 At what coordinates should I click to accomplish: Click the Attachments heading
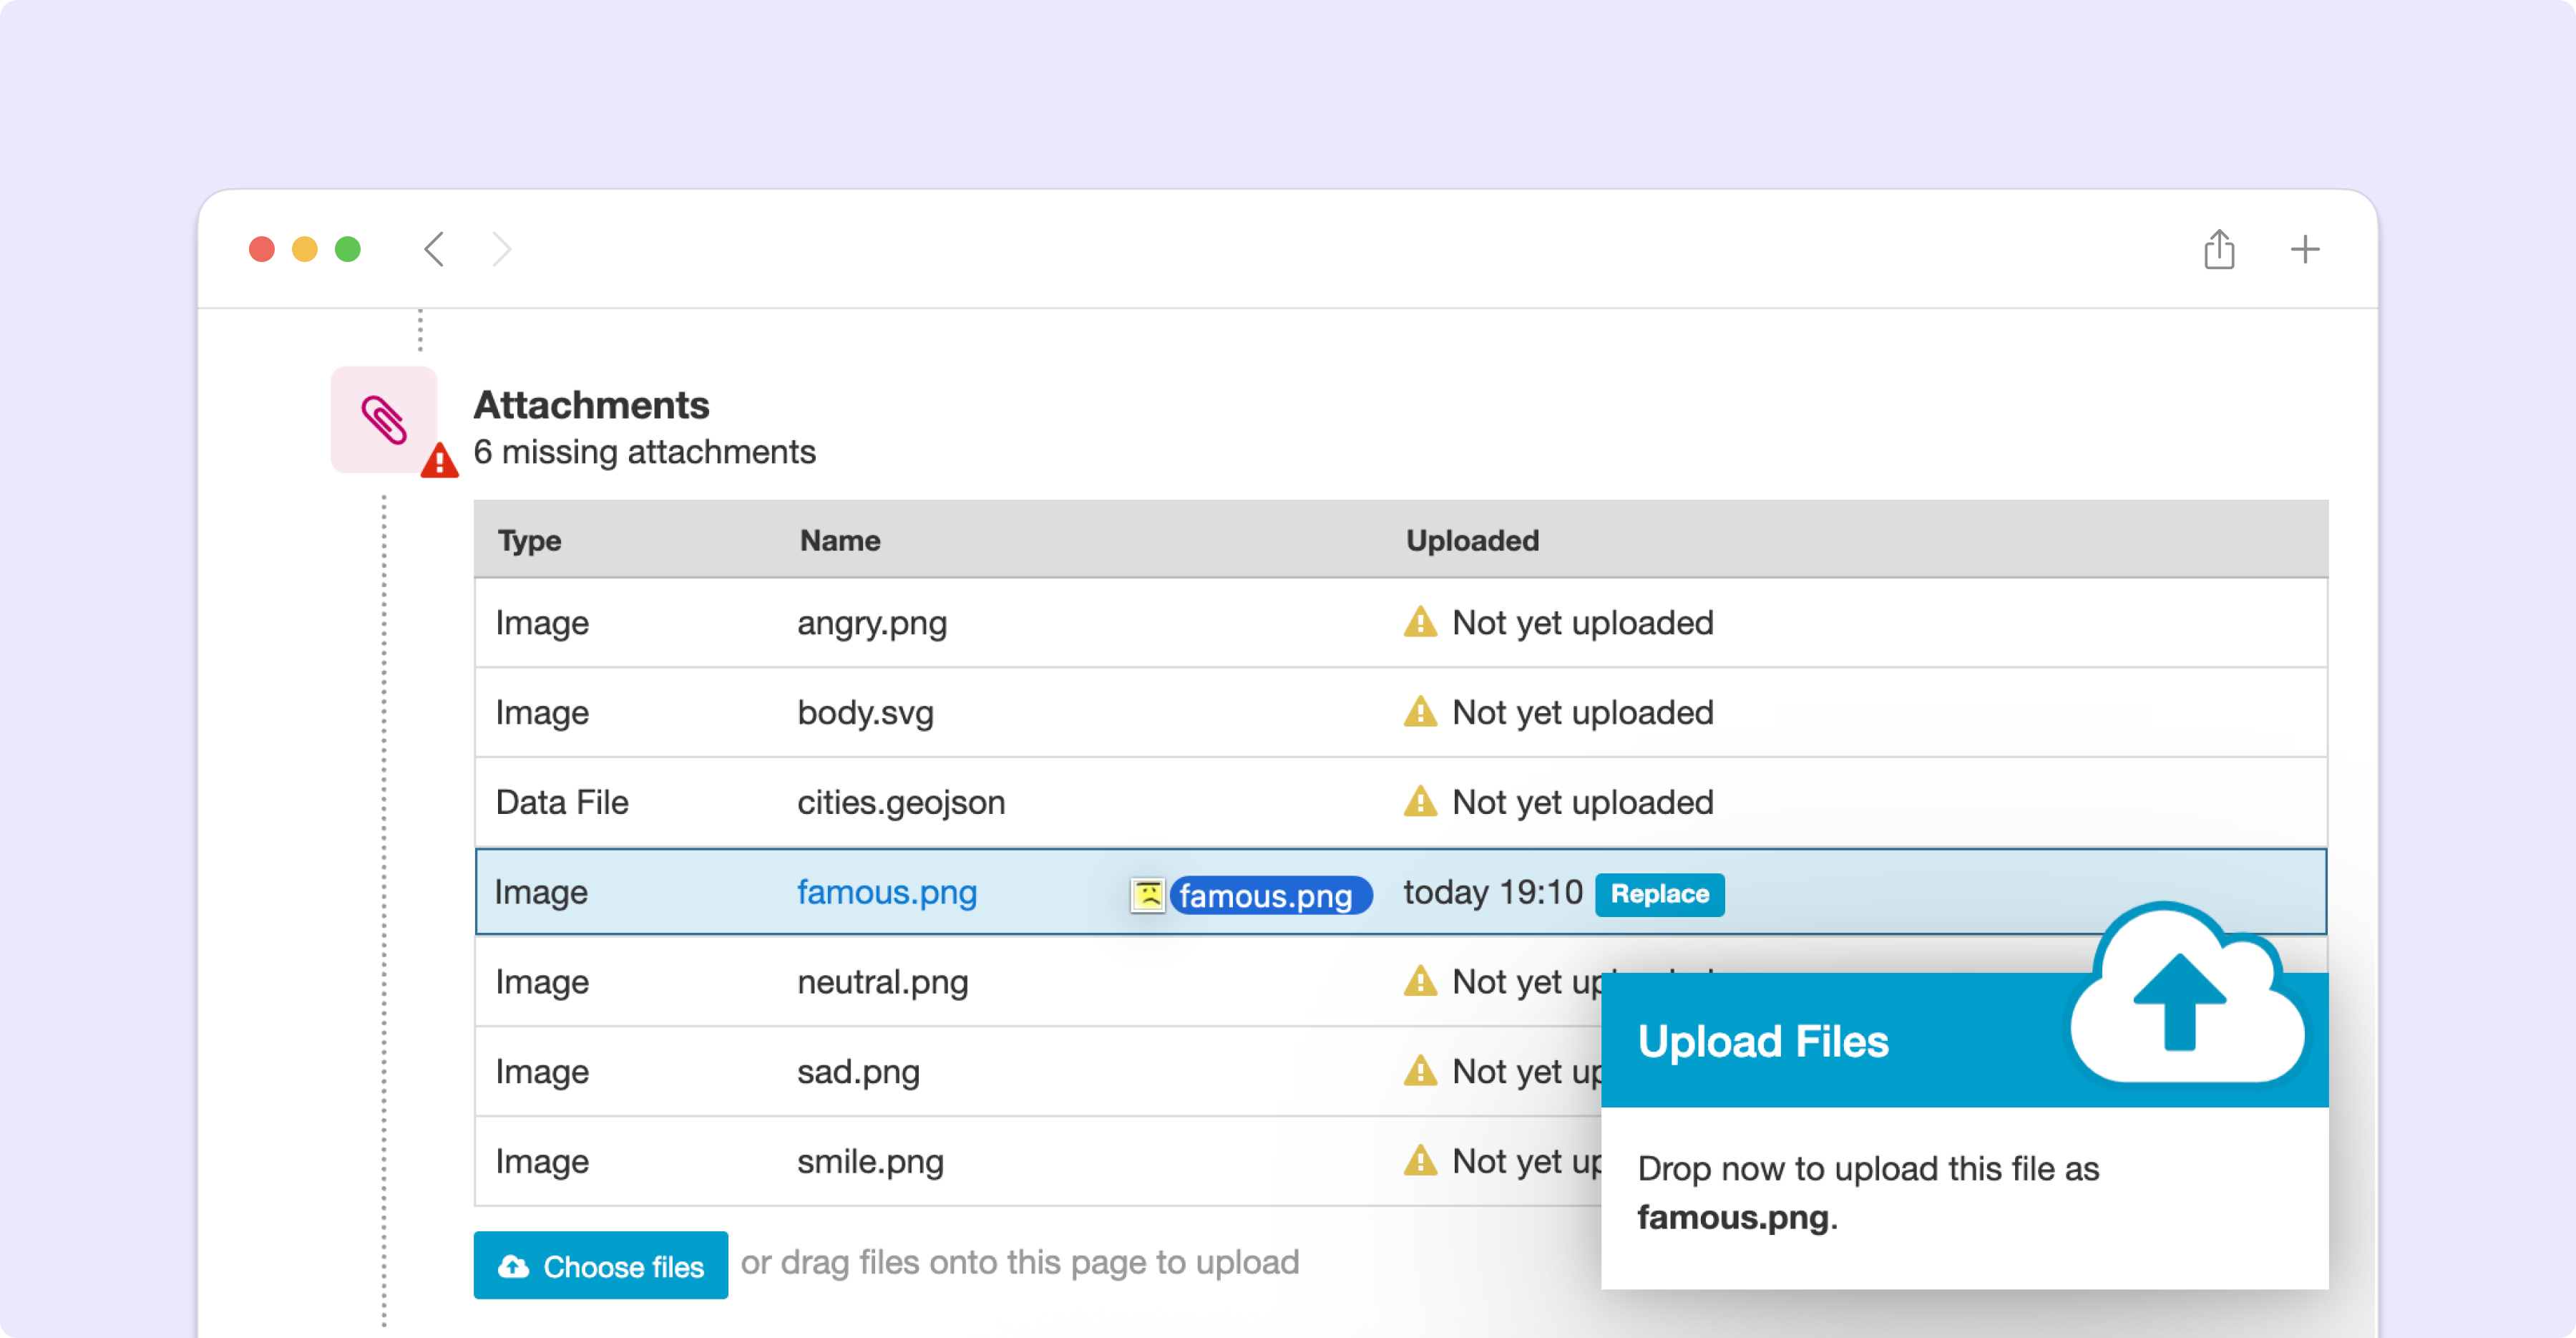591,404
